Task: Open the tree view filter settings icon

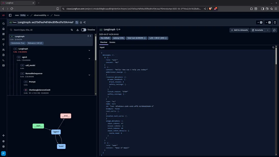Action: (72, 30)
